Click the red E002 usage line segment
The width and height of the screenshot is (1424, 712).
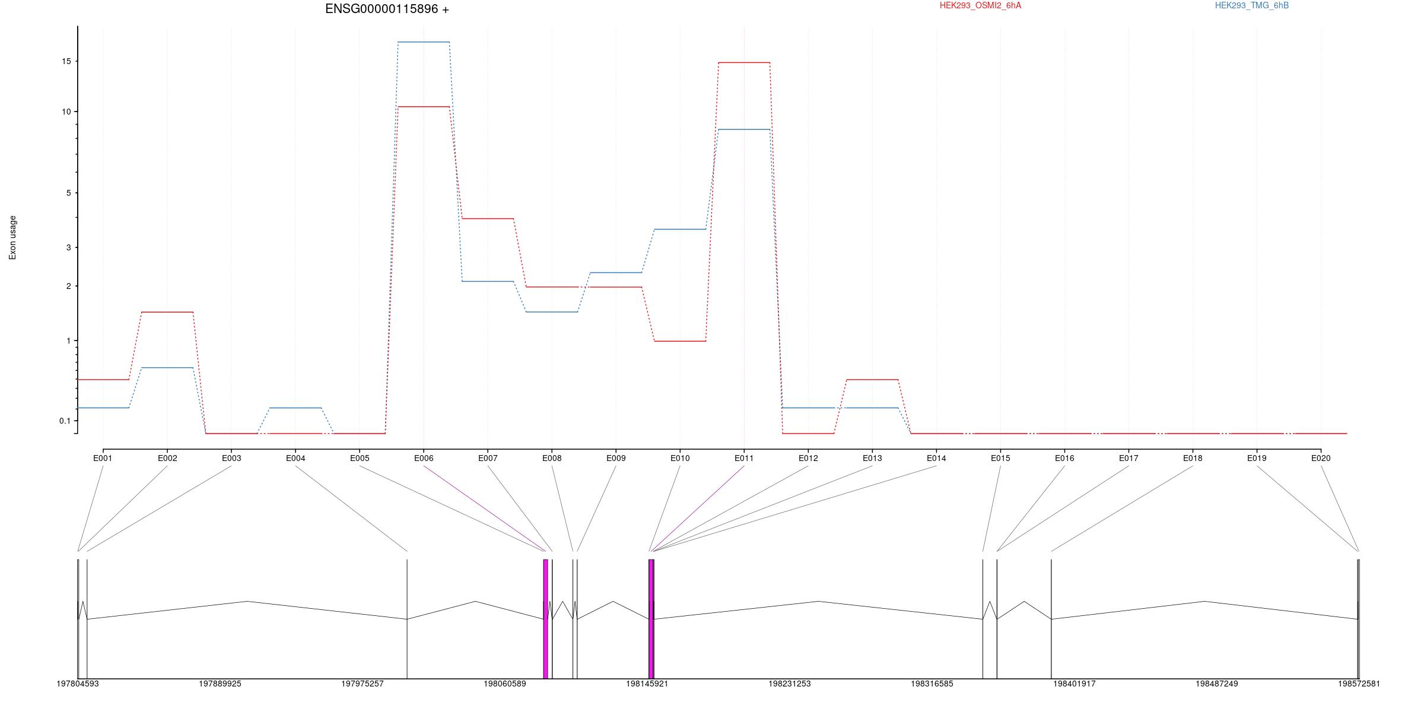[167, 312]
